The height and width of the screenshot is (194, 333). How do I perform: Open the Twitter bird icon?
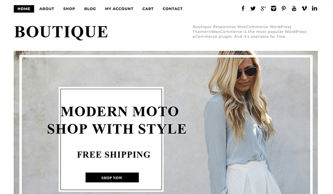click(x=253, y=8)
